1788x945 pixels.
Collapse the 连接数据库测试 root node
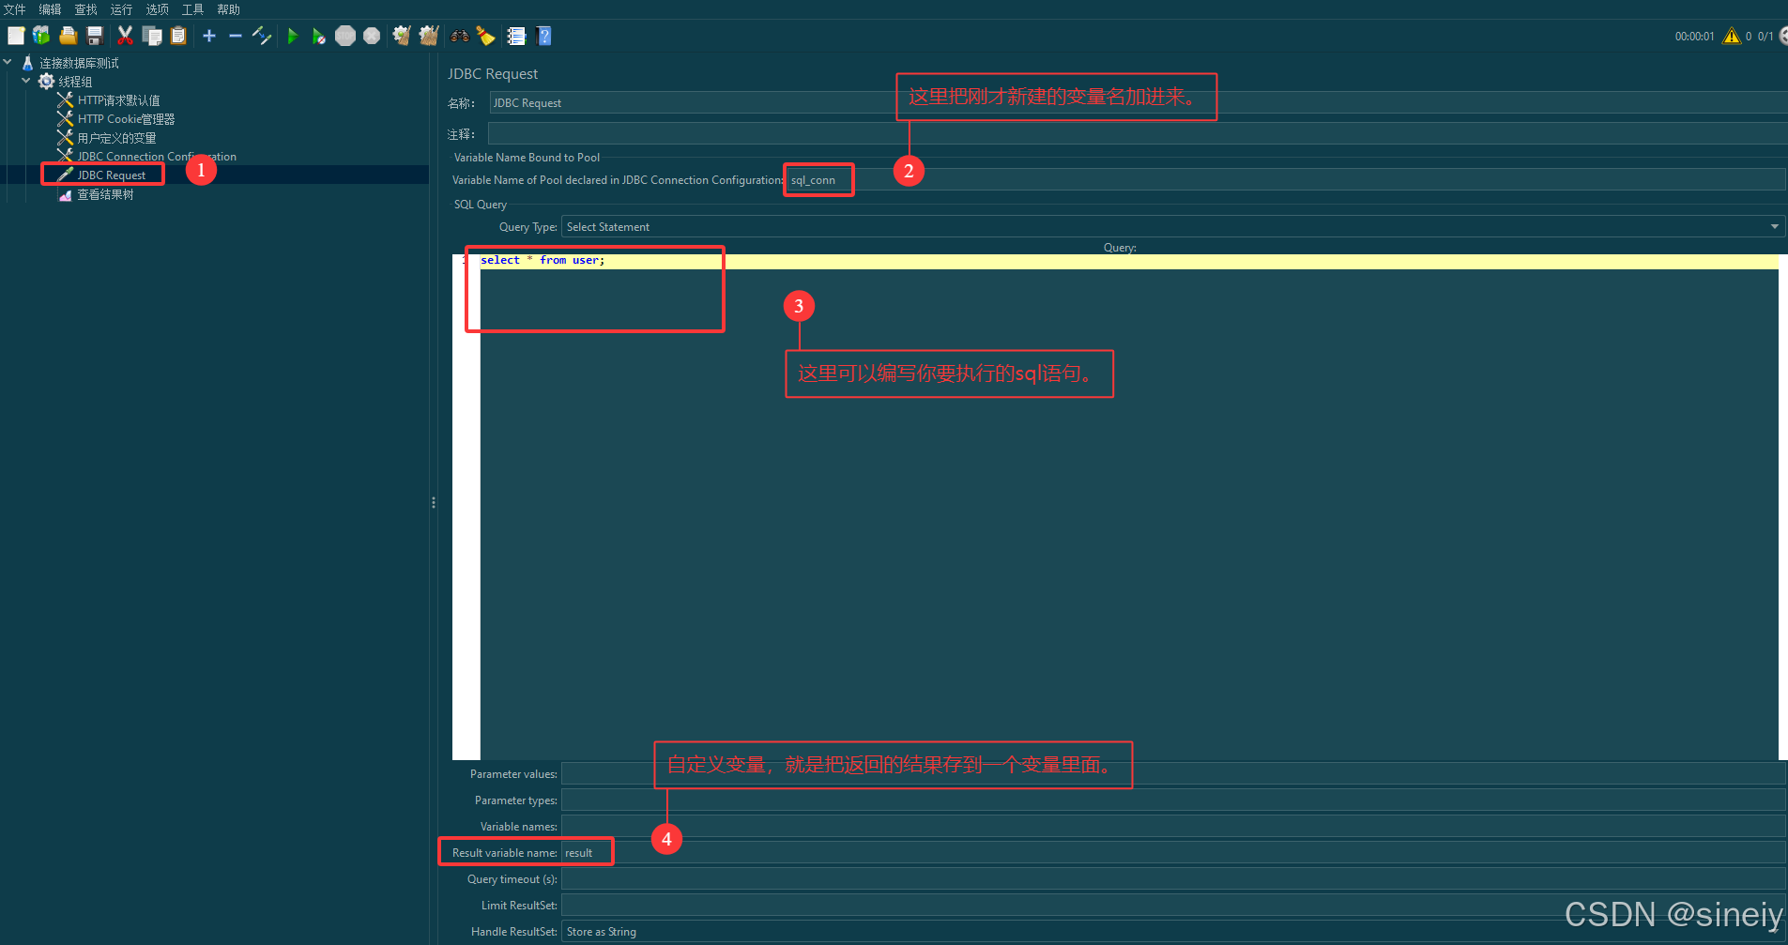(8, 62)
